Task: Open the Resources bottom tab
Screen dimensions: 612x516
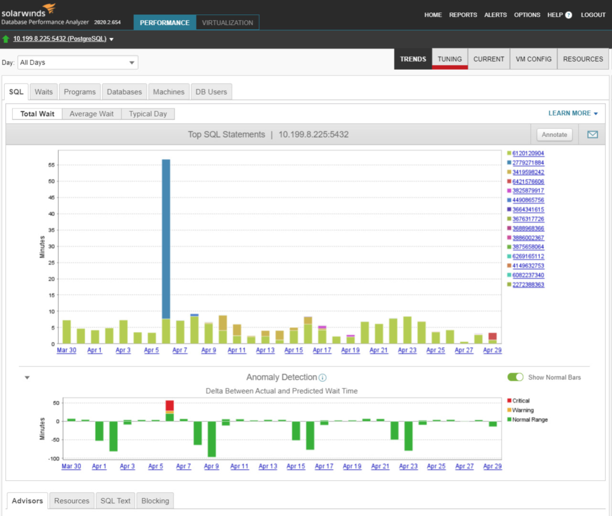Action: click(x=72, y=501)
